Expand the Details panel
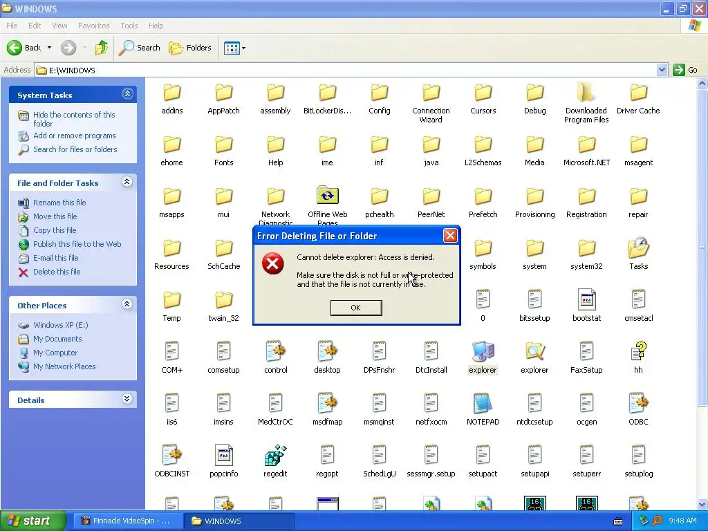 coord(127,399)
